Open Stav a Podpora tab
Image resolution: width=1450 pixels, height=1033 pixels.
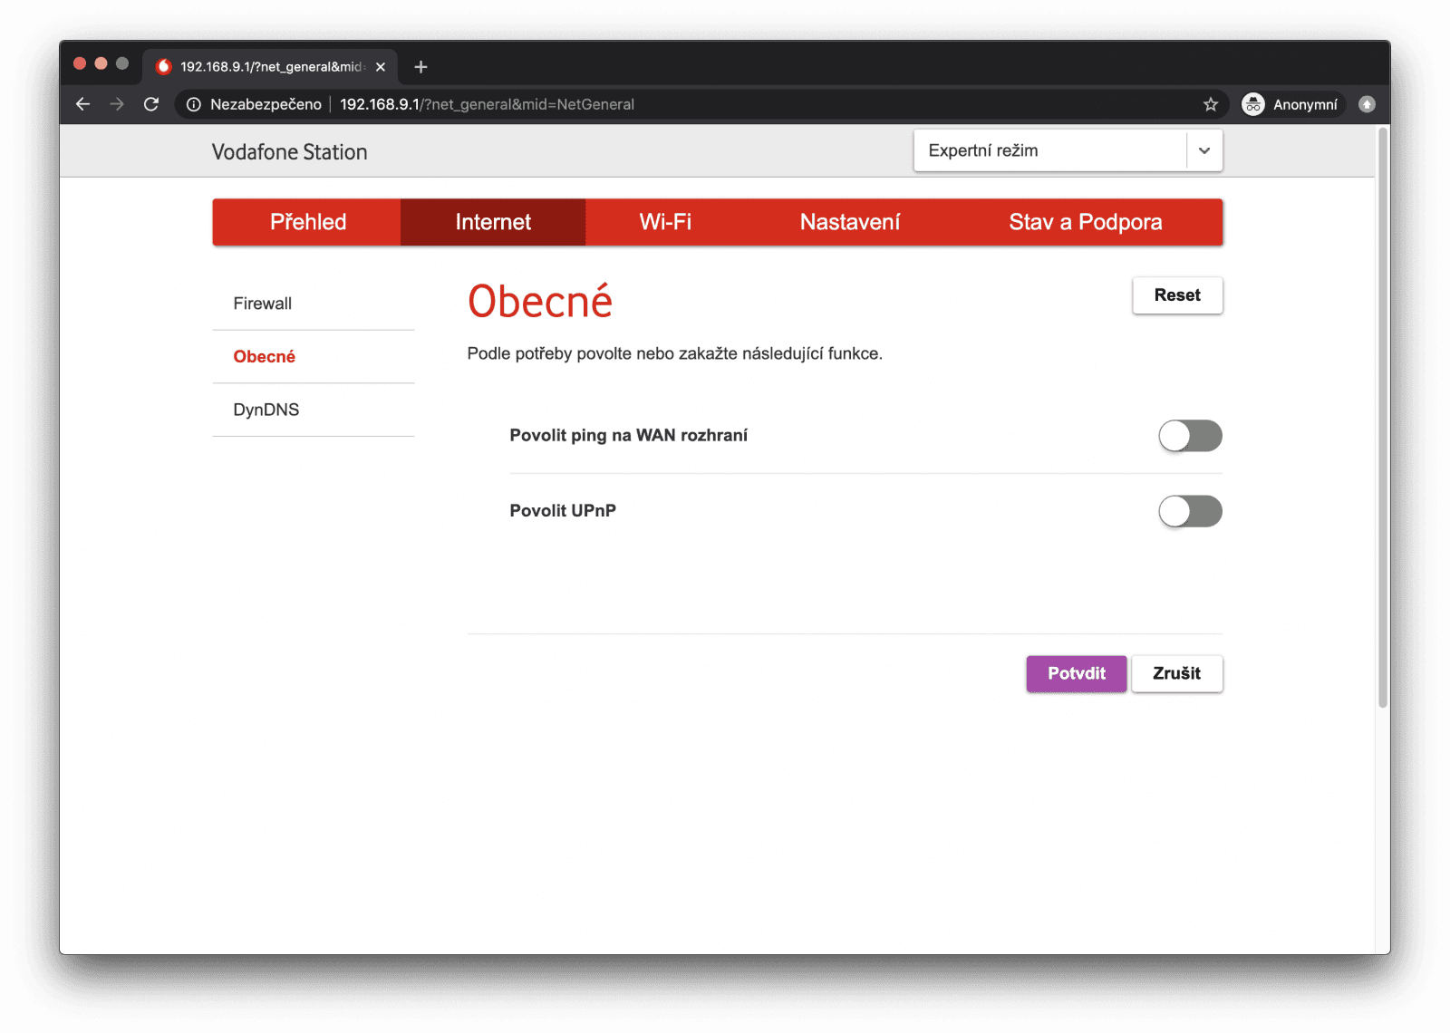click(1085, 222)
